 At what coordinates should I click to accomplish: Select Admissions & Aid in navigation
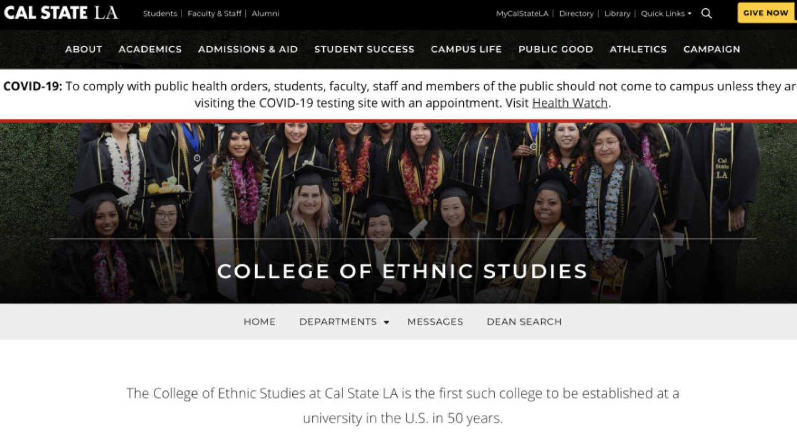pyautogui.click(x=248, y=49)
